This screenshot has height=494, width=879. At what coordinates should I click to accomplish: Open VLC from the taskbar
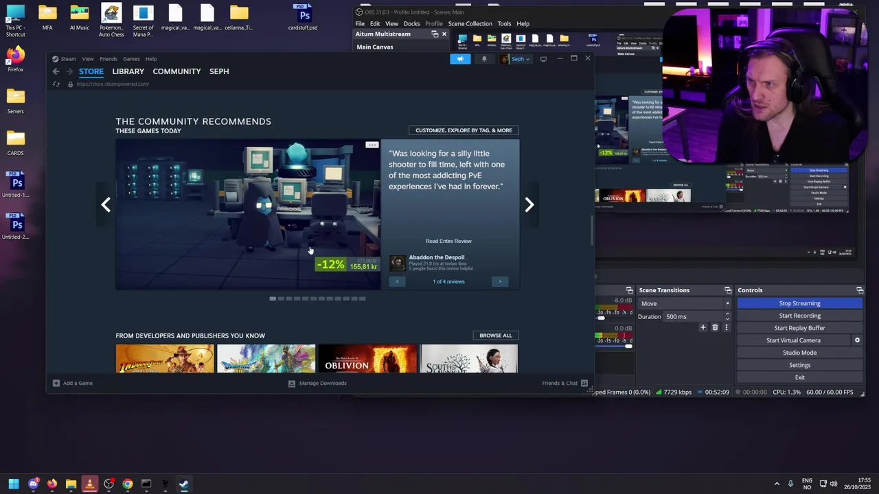point(89,484)
